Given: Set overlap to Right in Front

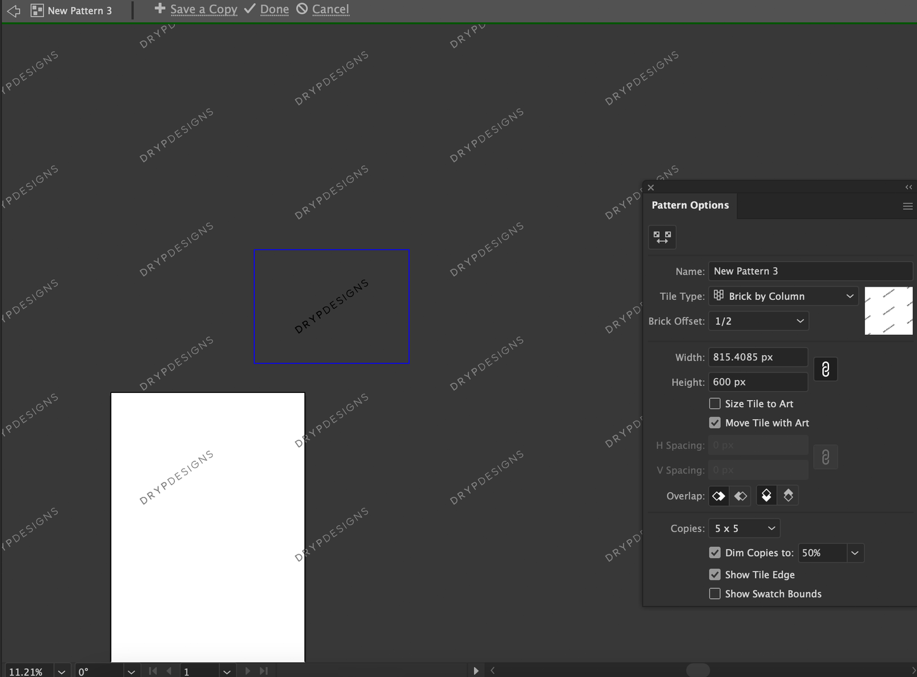Looking at the screenshot, I should click(740, 496).
